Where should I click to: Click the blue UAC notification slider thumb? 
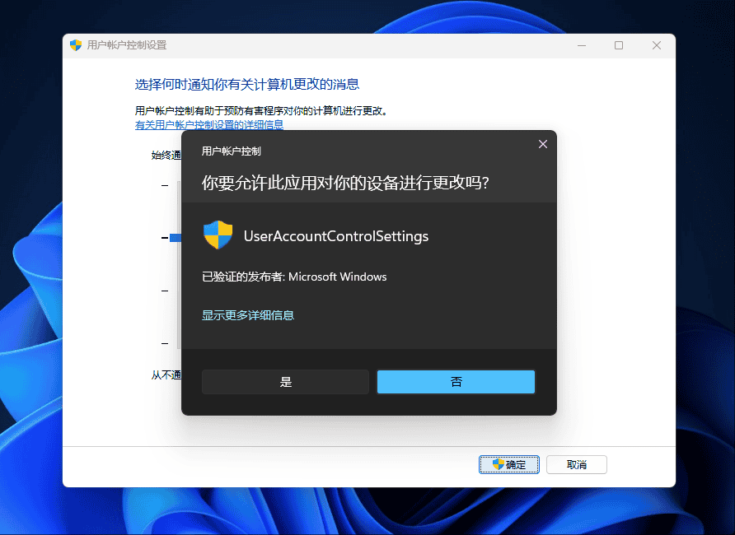click(176, 238)
